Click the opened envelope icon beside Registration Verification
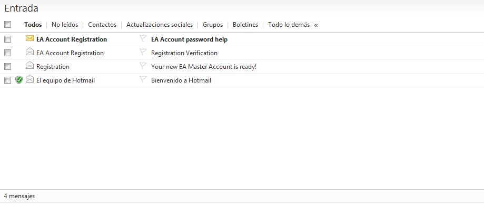 tap(29, 52)
